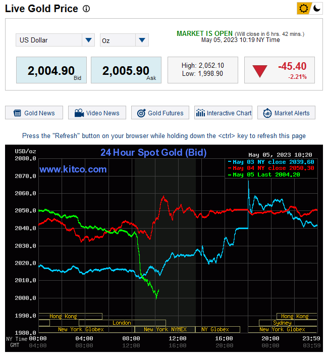
Task: Click the red down triangle indicator
Action: click(260, 71)
